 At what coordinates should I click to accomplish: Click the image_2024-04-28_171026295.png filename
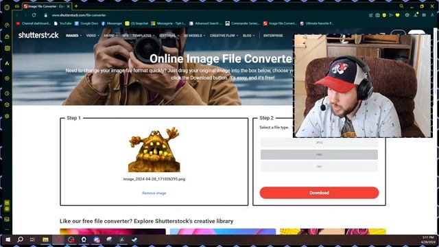[154, 179]
